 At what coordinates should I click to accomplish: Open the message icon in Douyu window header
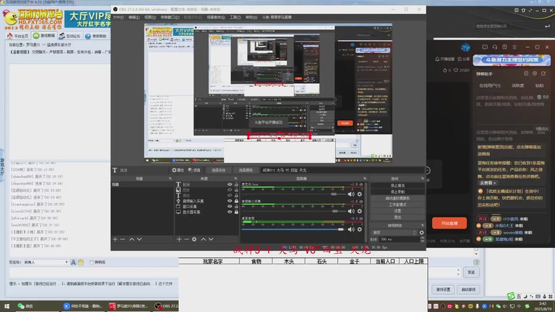click(x=485, y=47)
